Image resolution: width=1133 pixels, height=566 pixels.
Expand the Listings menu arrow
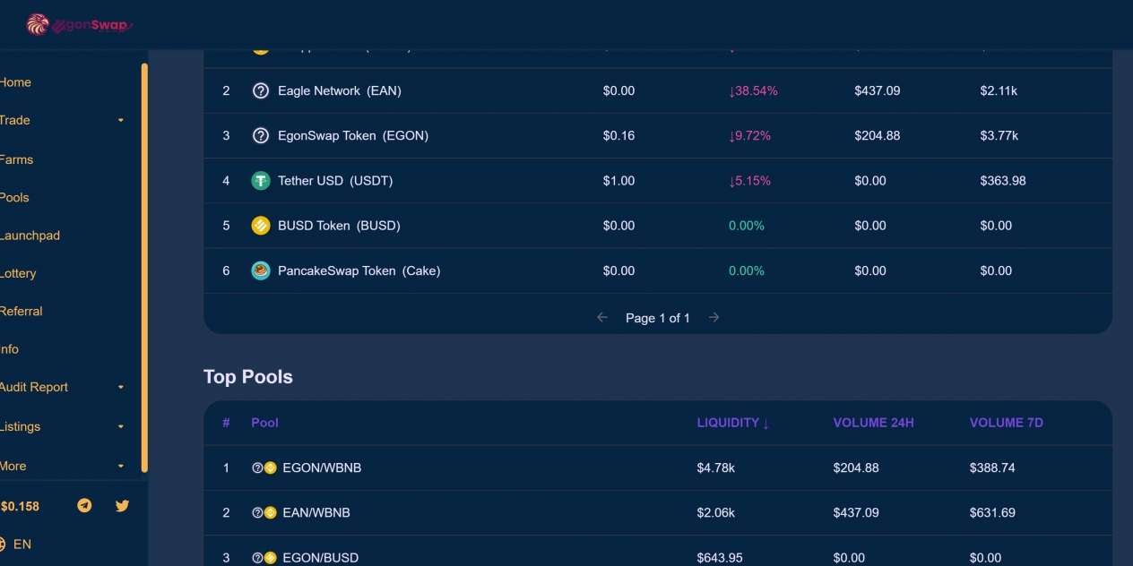pyautogui.click(x=121, y=427)
